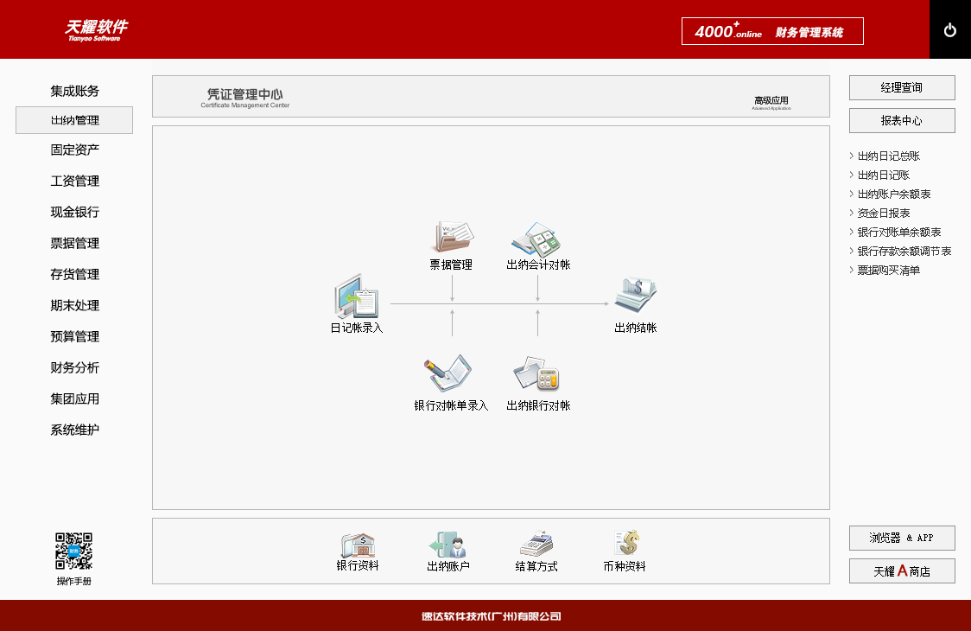
Task: Click the 出纳银行对帐 calculator icon
Action: point(537,374)
